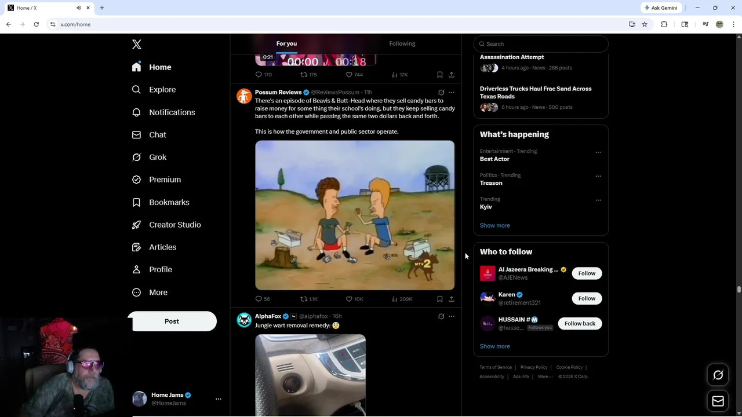
Task: Click Ask Gemini in browser
Action: coord(660,8)
